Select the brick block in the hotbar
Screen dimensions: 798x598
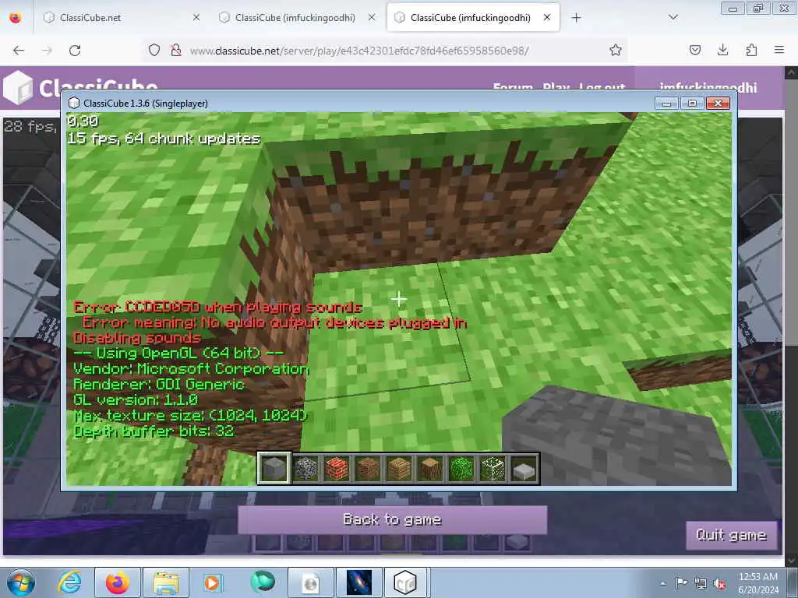click(x=337, y=468)
